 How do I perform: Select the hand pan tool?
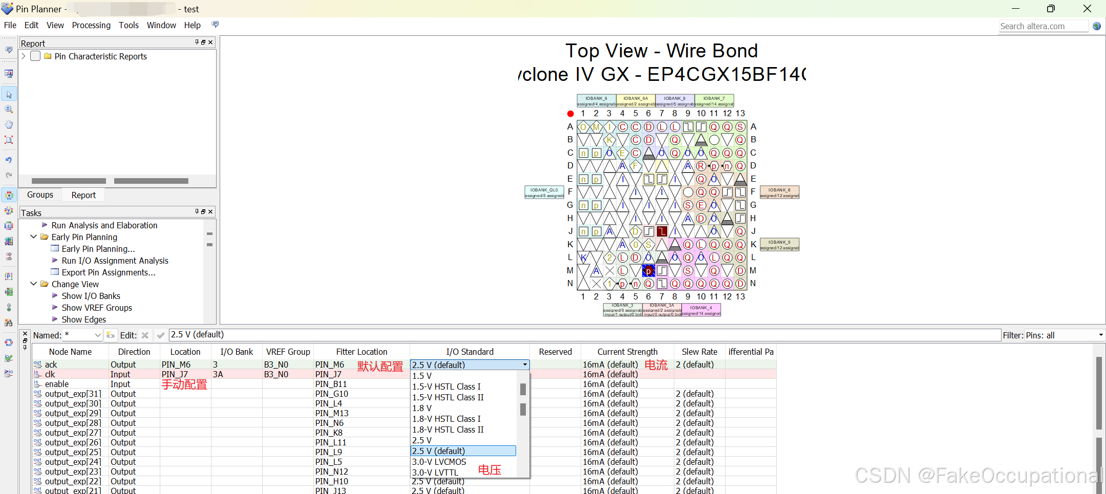pos(9,124)
